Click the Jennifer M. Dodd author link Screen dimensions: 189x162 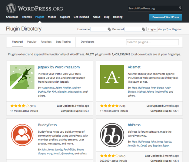pyautogui.click(x=137, y=146)
